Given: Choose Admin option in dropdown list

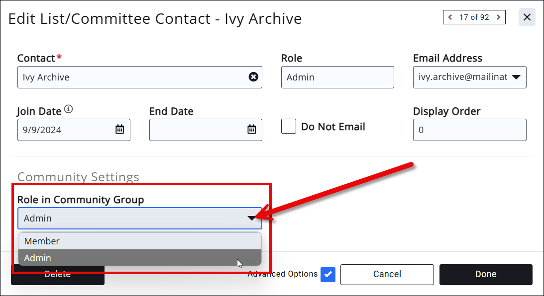Looking at the screenshot, I should pyautogui.click(x=139, y=258).
